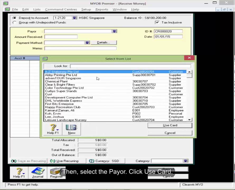This screenshot has height=190, width=235.
Task: Click the card list scroll up arrow
Action: pos(189,72)
